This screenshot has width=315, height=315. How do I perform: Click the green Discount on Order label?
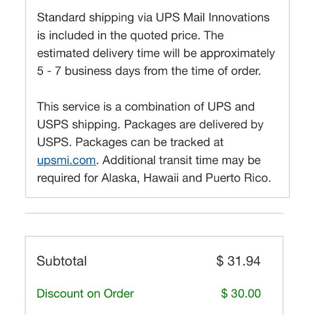click(x=85, y=293)
